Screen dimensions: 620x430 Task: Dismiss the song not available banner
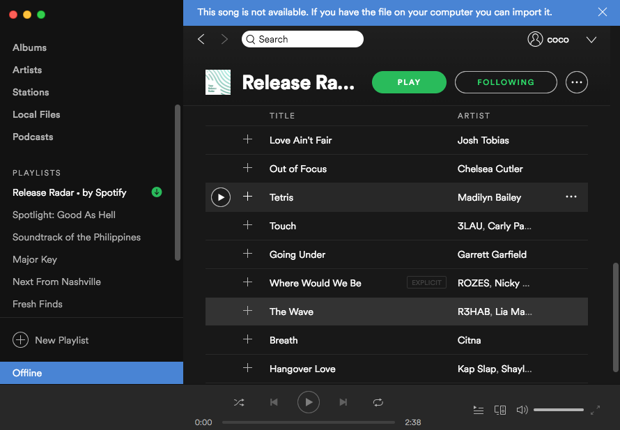(603, 13)
